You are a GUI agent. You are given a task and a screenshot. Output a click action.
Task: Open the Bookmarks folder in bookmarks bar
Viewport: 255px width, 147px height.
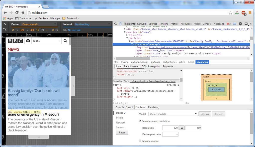point(71,18)
